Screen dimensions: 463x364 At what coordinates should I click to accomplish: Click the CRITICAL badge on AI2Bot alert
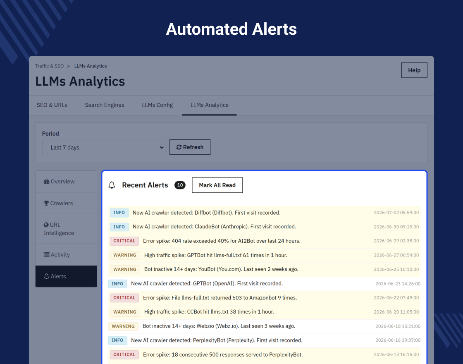124,241
